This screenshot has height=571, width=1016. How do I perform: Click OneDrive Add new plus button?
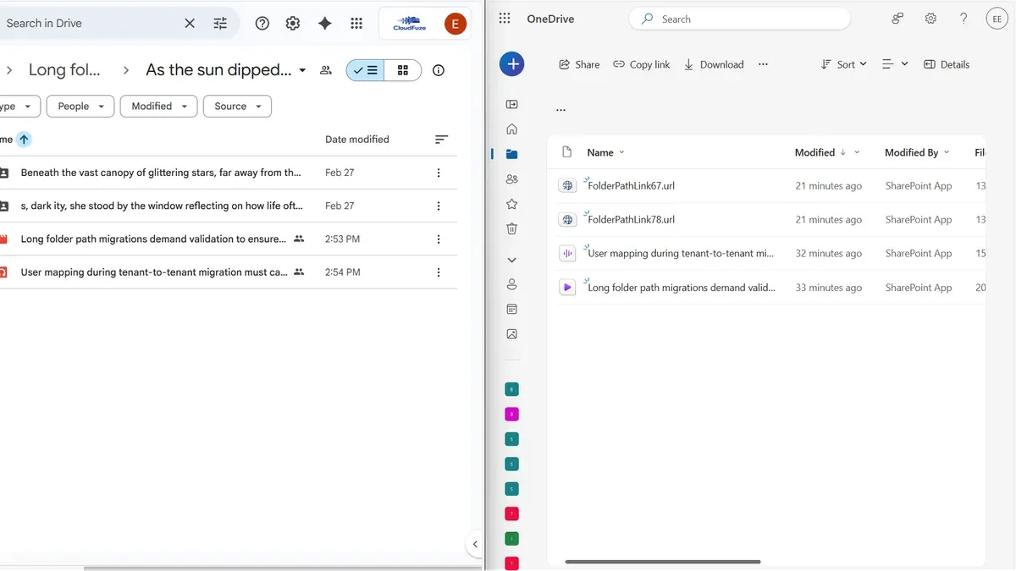coord(512,63)
